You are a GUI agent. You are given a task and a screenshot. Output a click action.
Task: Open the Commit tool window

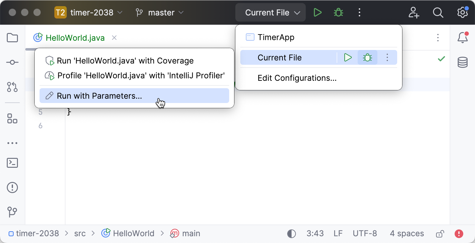pos(12,62)
